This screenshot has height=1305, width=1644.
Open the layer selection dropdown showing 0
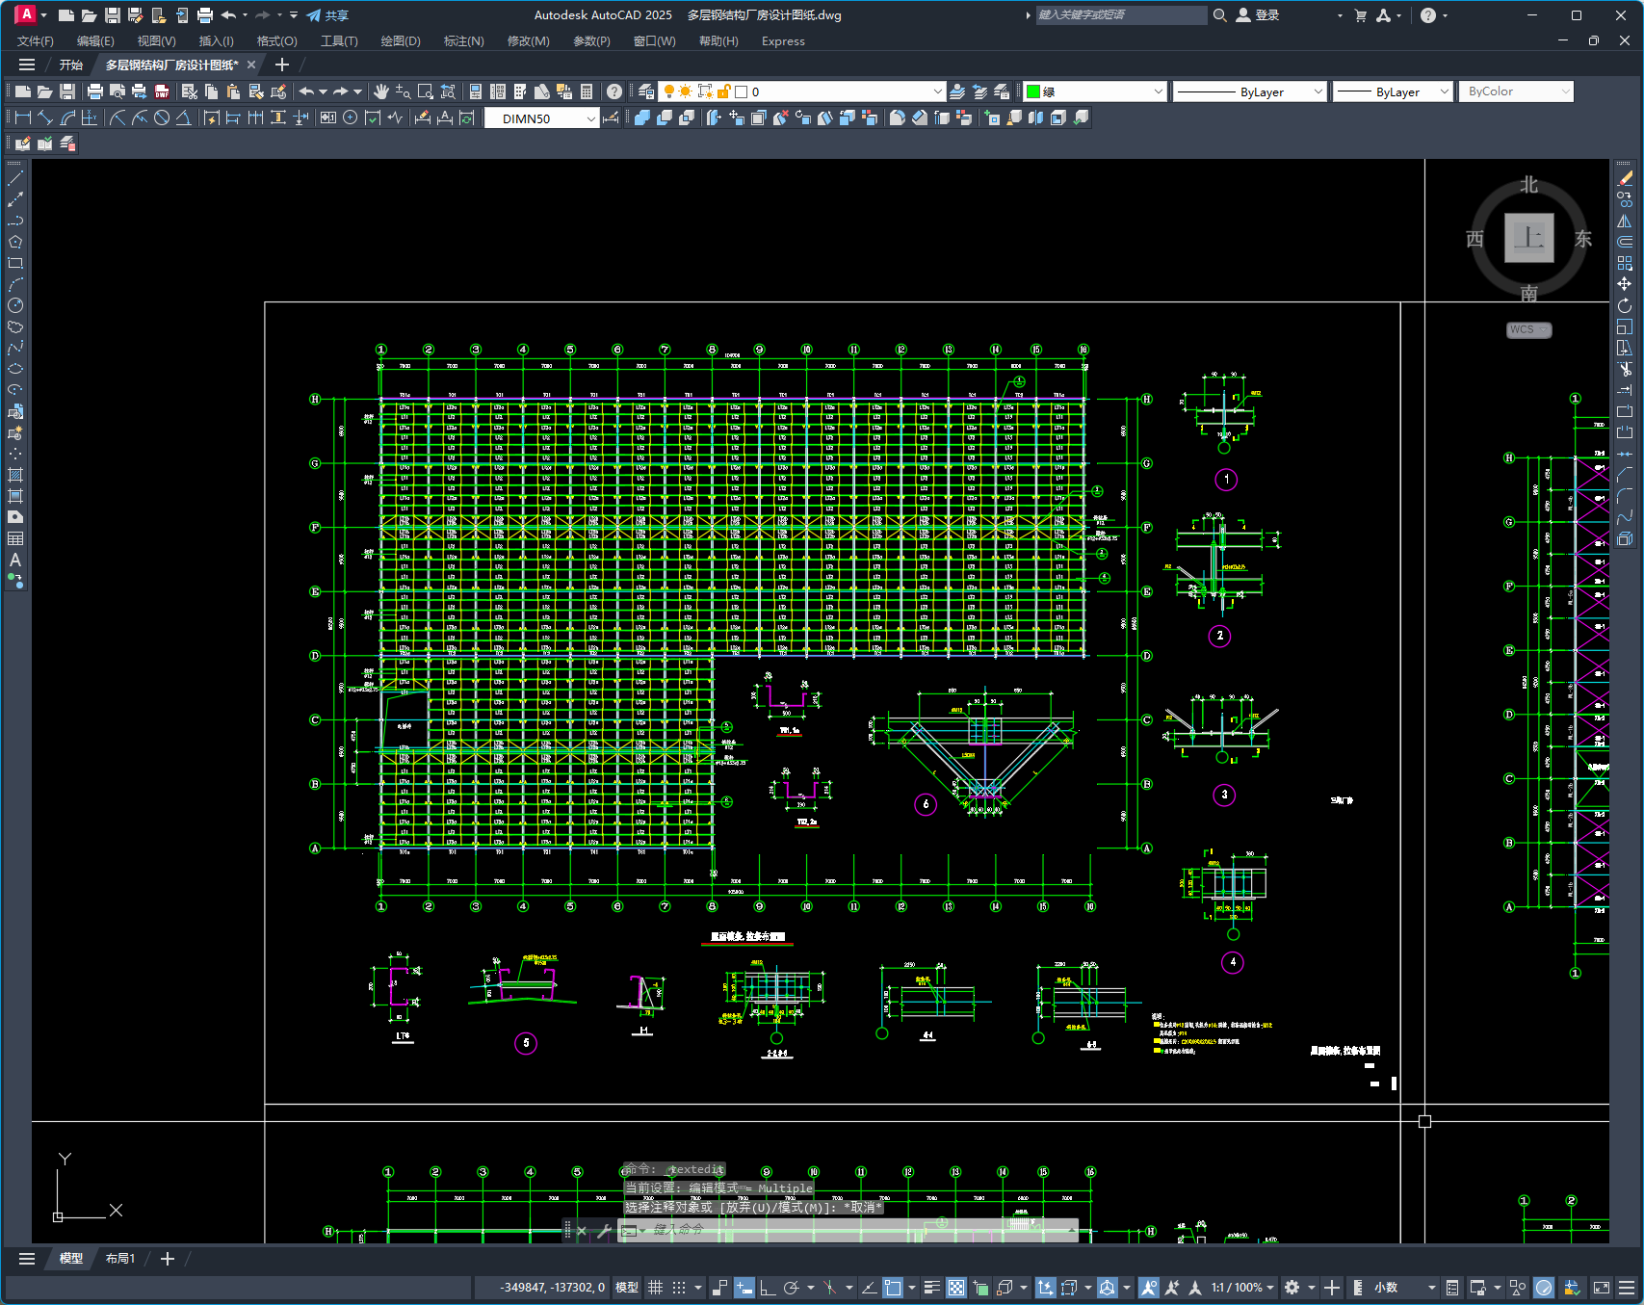pos(802,91)
